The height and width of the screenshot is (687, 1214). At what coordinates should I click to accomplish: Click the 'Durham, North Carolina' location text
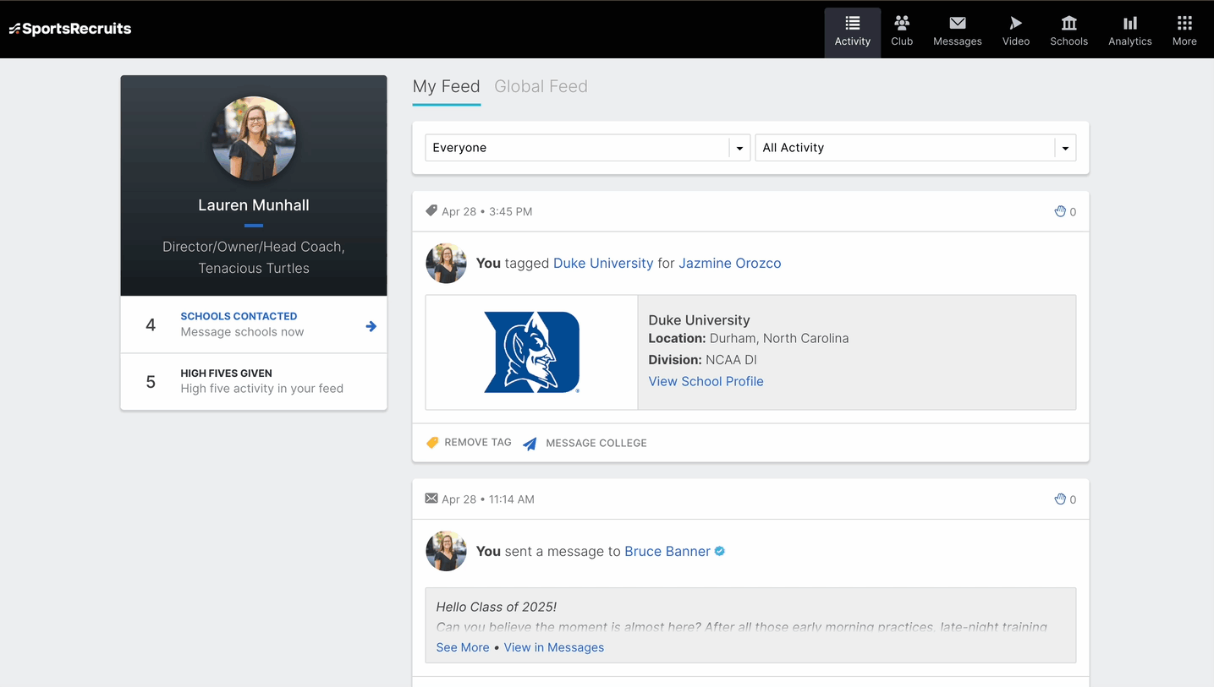[779, 338]
